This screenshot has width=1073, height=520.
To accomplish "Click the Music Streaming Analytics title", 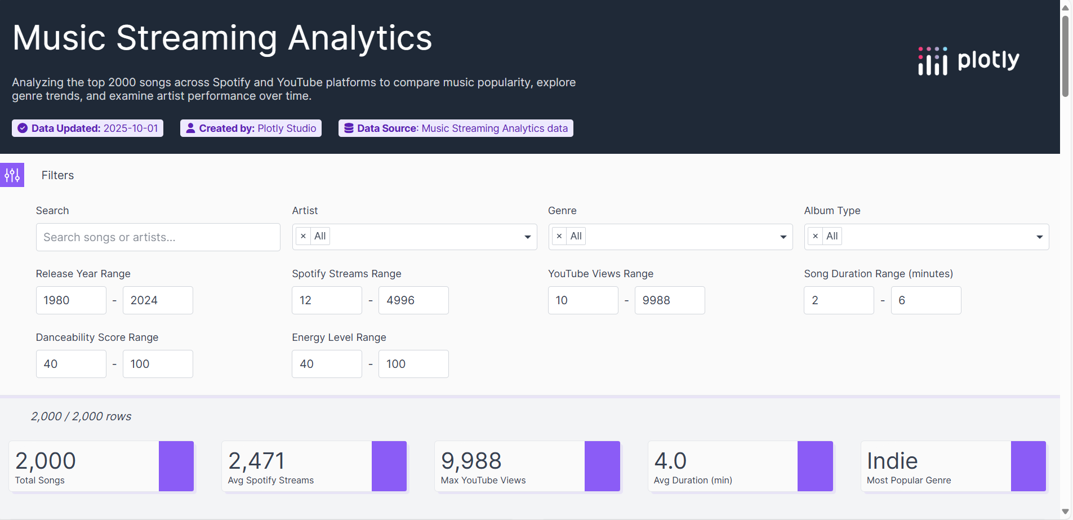I will click(222, 38).
